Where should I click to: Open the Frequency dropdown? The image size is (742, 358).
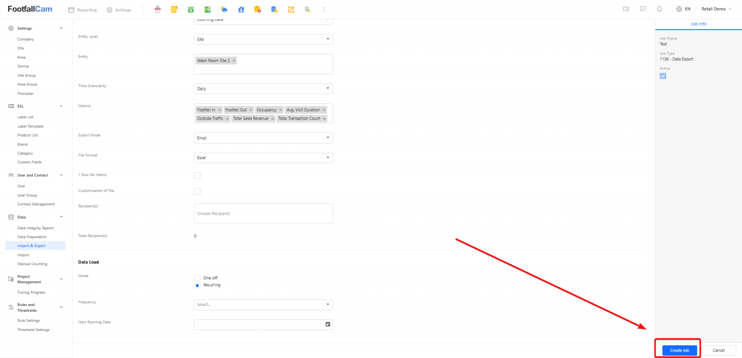click(x=263, y=305)
